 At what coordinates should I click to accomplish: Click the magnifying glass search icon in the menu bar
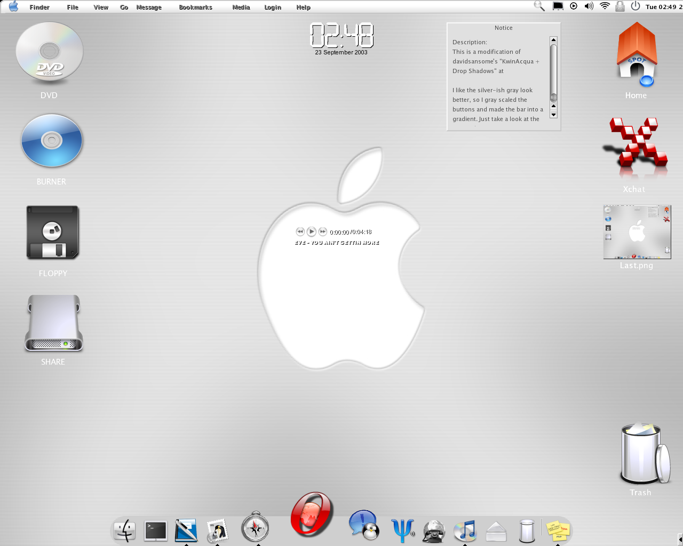pyautogui.click(x=539, y=6)
